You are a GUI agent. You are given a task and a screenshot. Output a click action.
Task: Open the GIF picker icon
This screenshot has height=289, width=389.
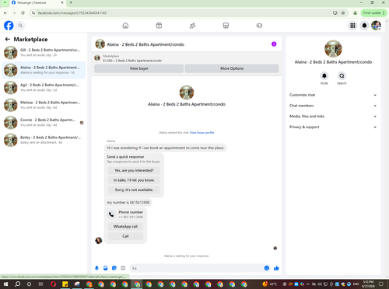[x=123, y=268]
